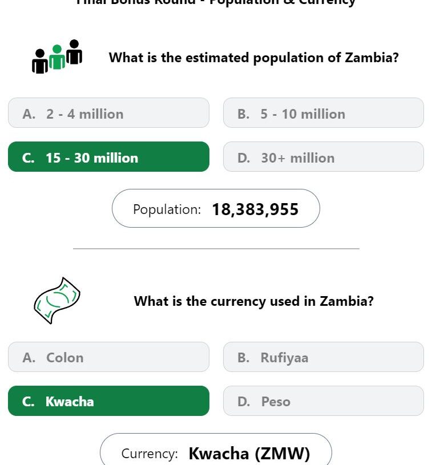432x465 pixels.
Task: Click the 18,383,955 population number
Action: tap(255, 209)
